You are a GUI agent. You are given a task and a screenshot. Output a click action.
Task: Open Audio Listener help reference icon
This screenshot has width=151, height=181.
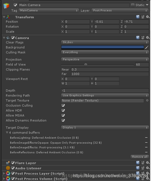[x=137, y=168]
